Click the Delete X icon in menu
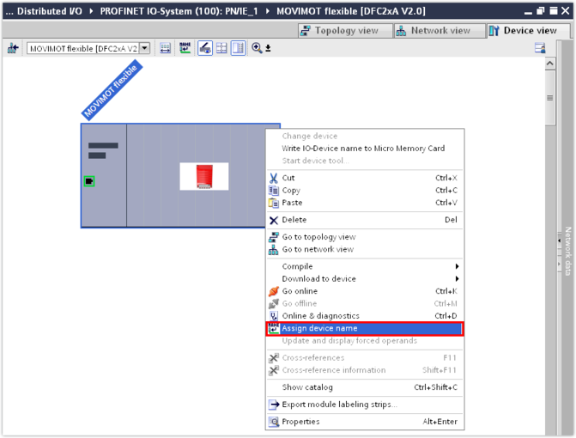Screen dimensions: 576x438 tap(274, 220)
